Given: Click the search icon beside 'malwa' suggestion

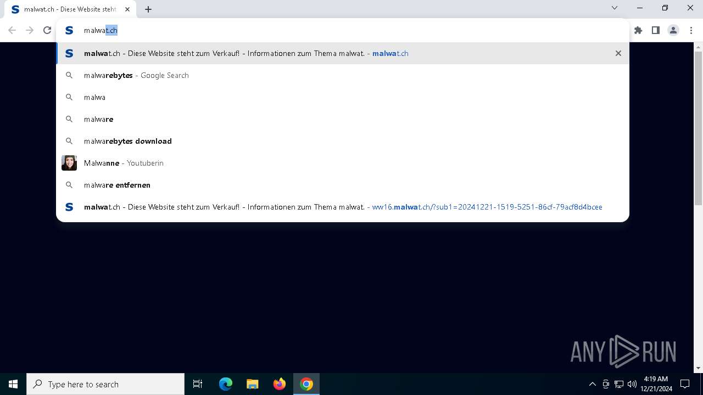Looking at the screenshot, I should tap(69, 97).
